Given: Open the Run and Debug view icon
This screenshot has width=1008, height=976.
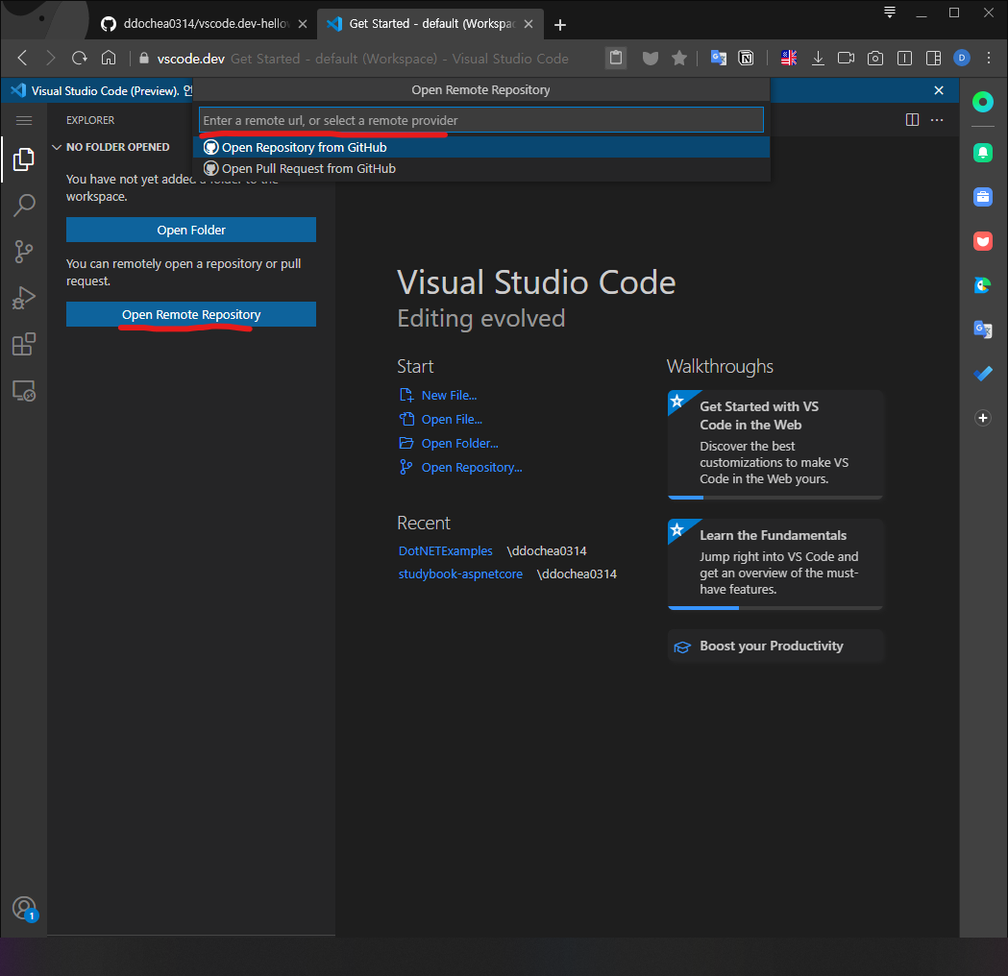Looking at the screenshot, I should pos(24,298).
